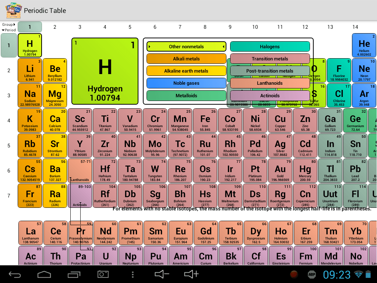Screen dimensions: 377x283
Task: Expand the 57-71 Lanthanoids placeholder cell
Action: [x=80, y=171]
